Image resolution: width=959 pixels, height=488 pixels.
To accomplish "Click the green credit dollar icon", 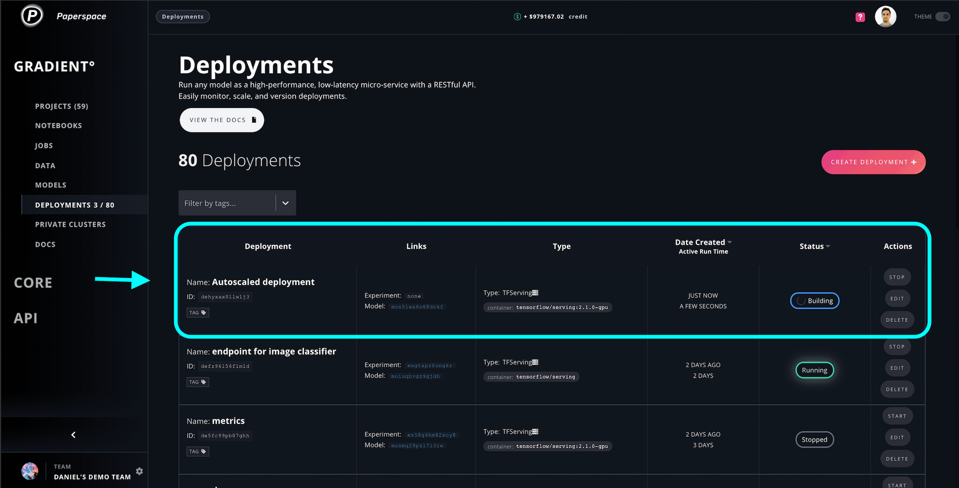I will point(517,17).
